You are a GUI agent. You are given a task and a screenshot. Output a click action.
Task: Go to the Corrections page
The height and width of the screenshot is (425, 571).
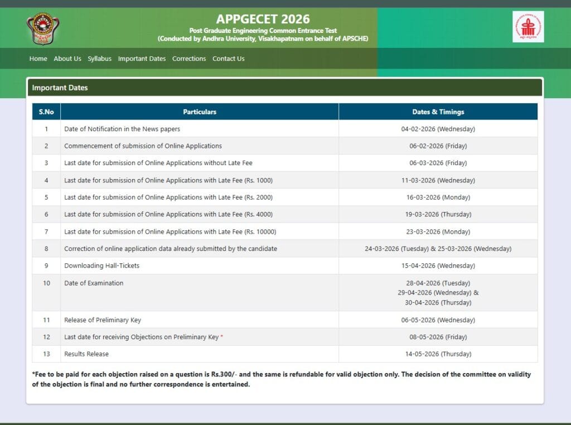(189, 59)
